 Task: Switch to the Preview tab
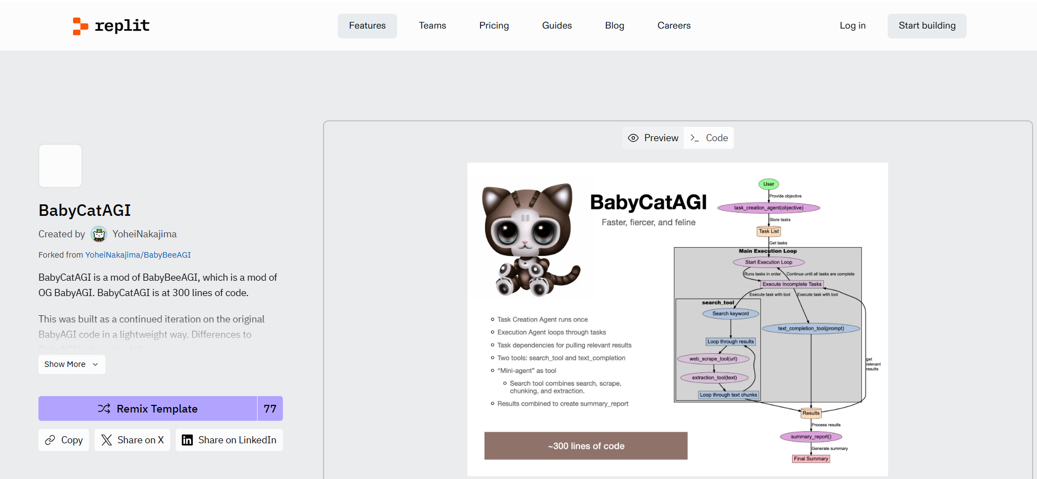click(653, 138)
